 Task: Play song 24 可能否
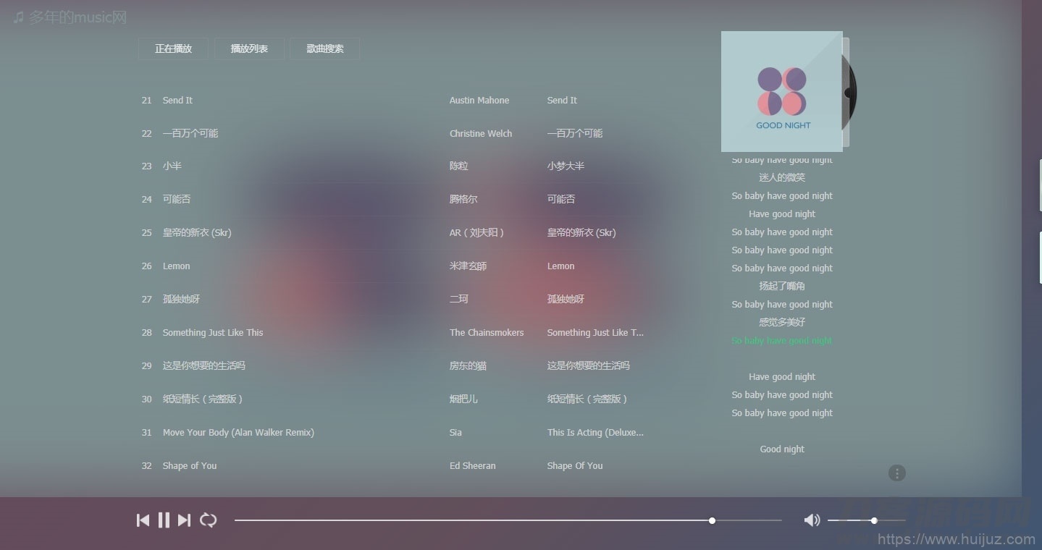coord(177,199)
